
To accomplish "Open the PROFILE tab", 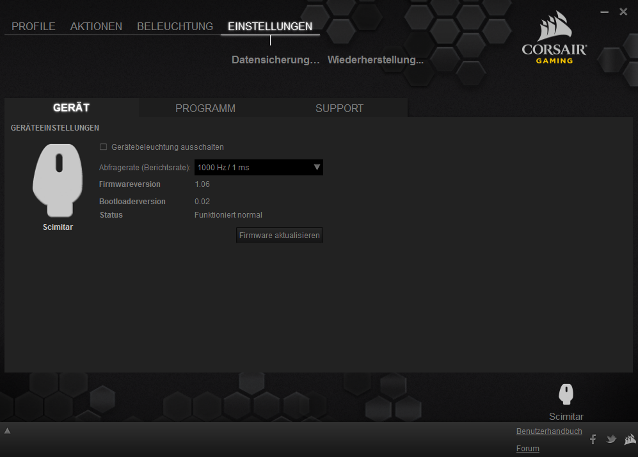I will pos(33,26).
